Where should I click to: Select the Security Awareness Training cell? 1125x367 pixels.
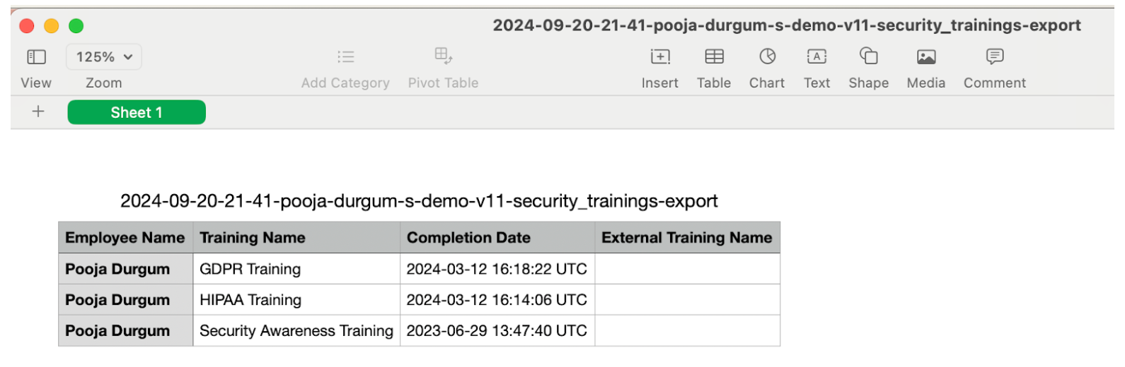pos(296,330)
